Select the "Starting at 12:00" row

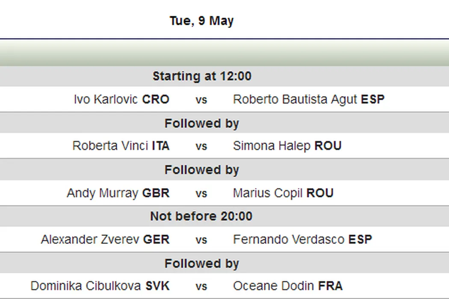tap(202, 76)
